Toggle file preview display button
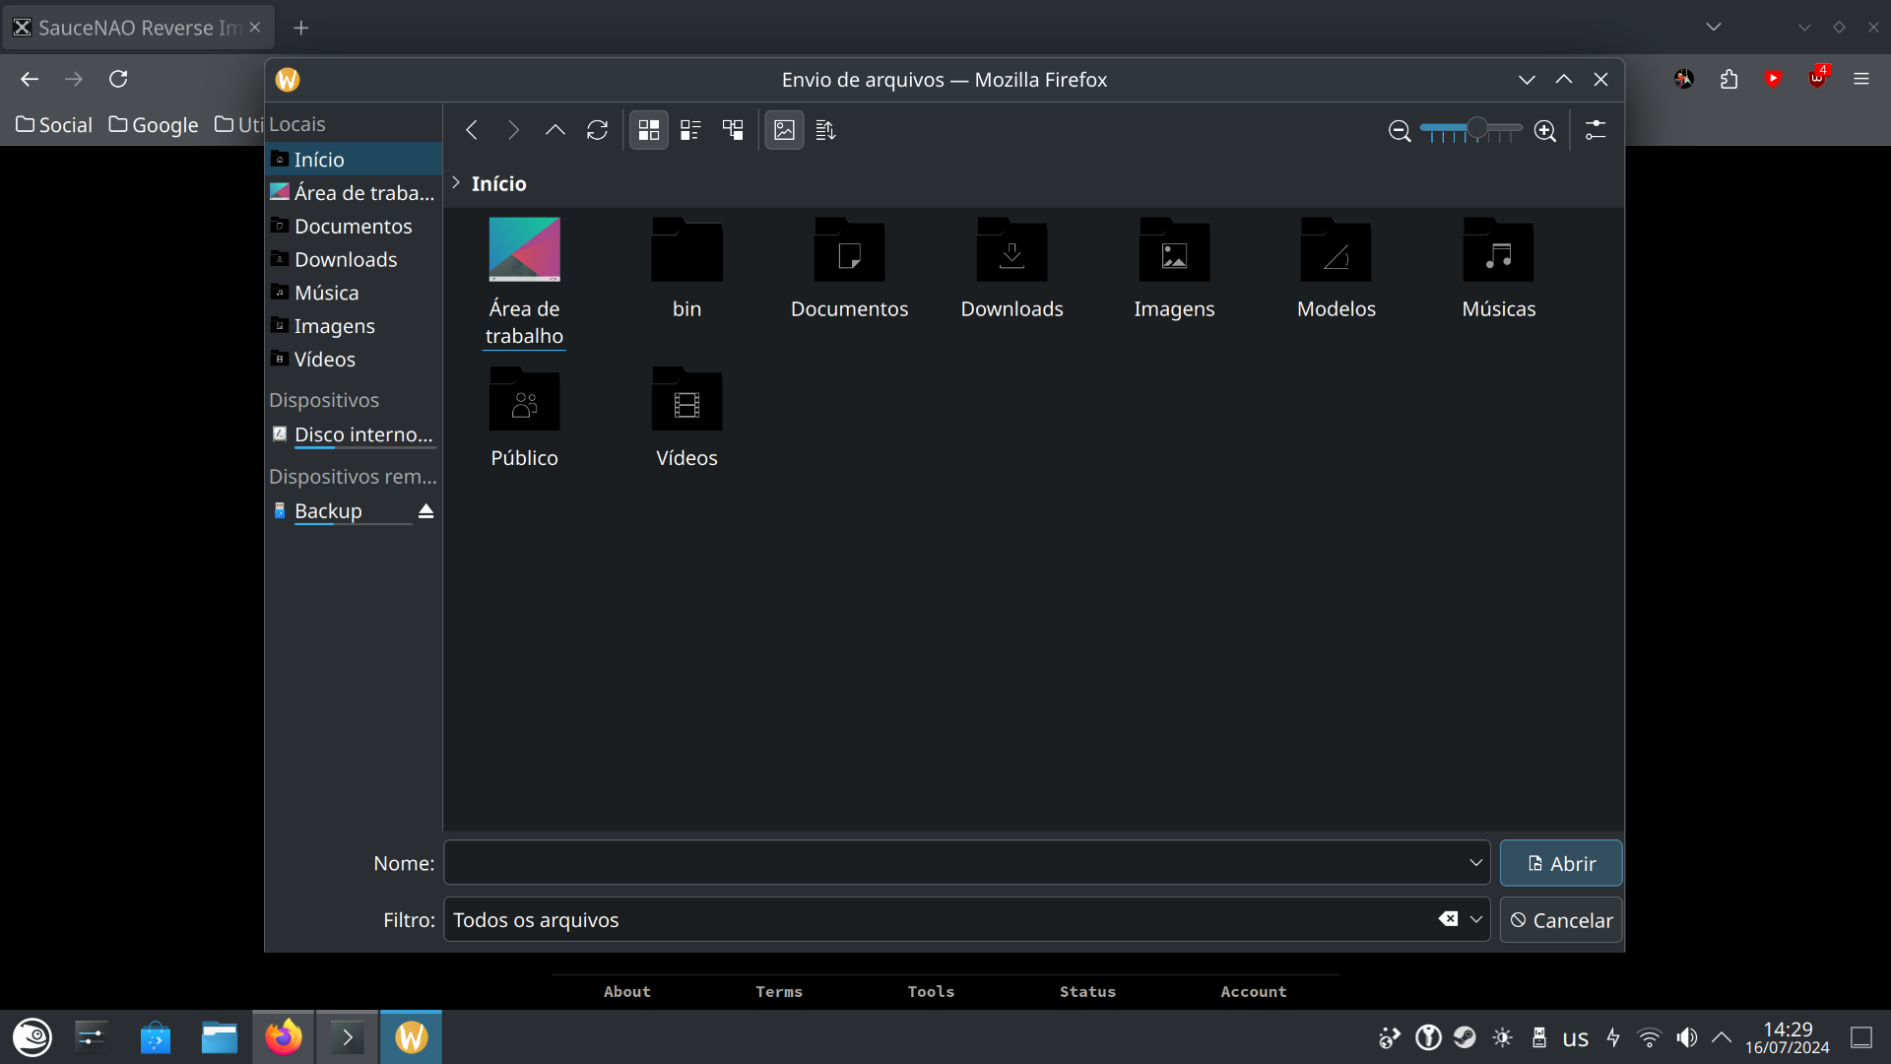The width and height of the screenshot is (1891, 1064). point(784,130)
